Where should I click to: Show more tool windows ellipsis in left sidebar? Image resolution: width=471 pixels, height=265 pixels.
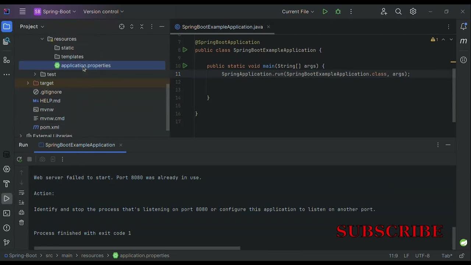(x=7, y=74)
